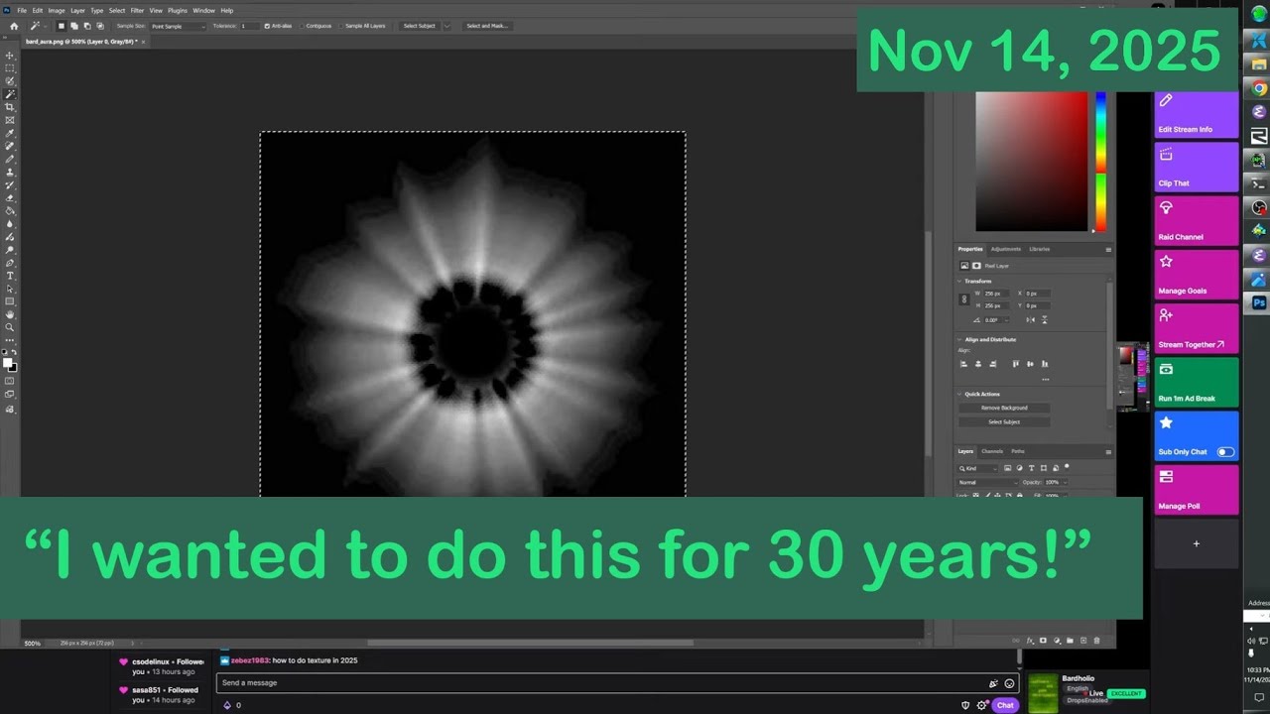Click the Clip That button
This screenshot has height=714, width=1270.
pos(1196,168)
